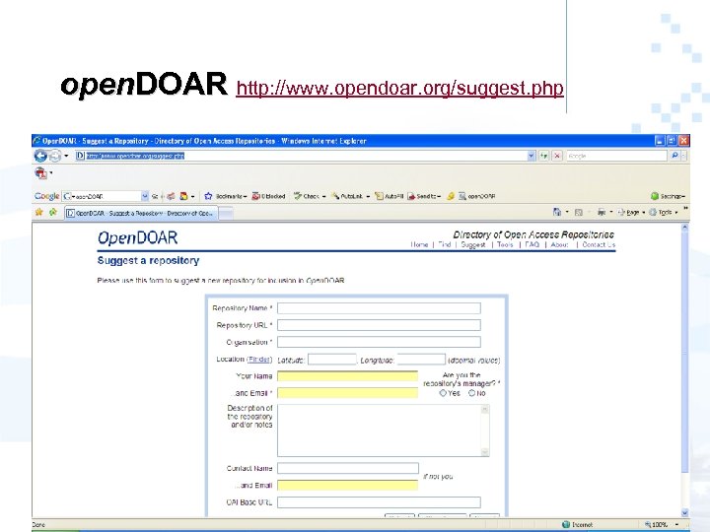
Task: Click the search magnifier icon
Action: click(x=674, y=156)
